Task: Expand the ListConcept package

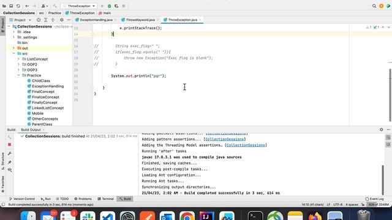Action: pyautogui.click(x=18, y=59)
